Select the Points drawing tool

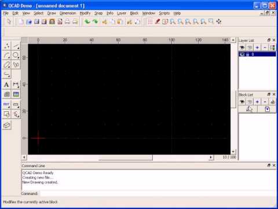point(7,46)
